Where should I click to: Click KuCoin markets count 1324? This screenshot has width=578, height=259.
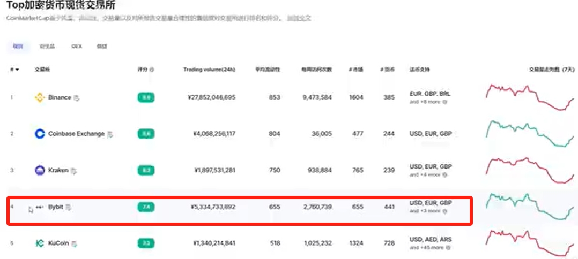(356, 243)
